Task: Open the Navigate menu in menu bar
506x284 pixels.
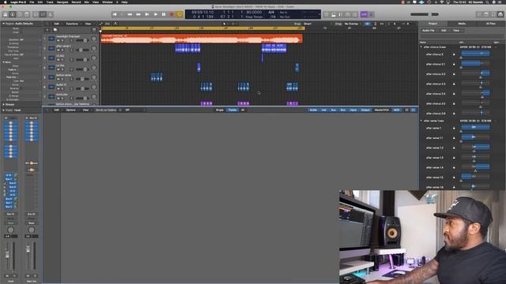Action: 62,2
